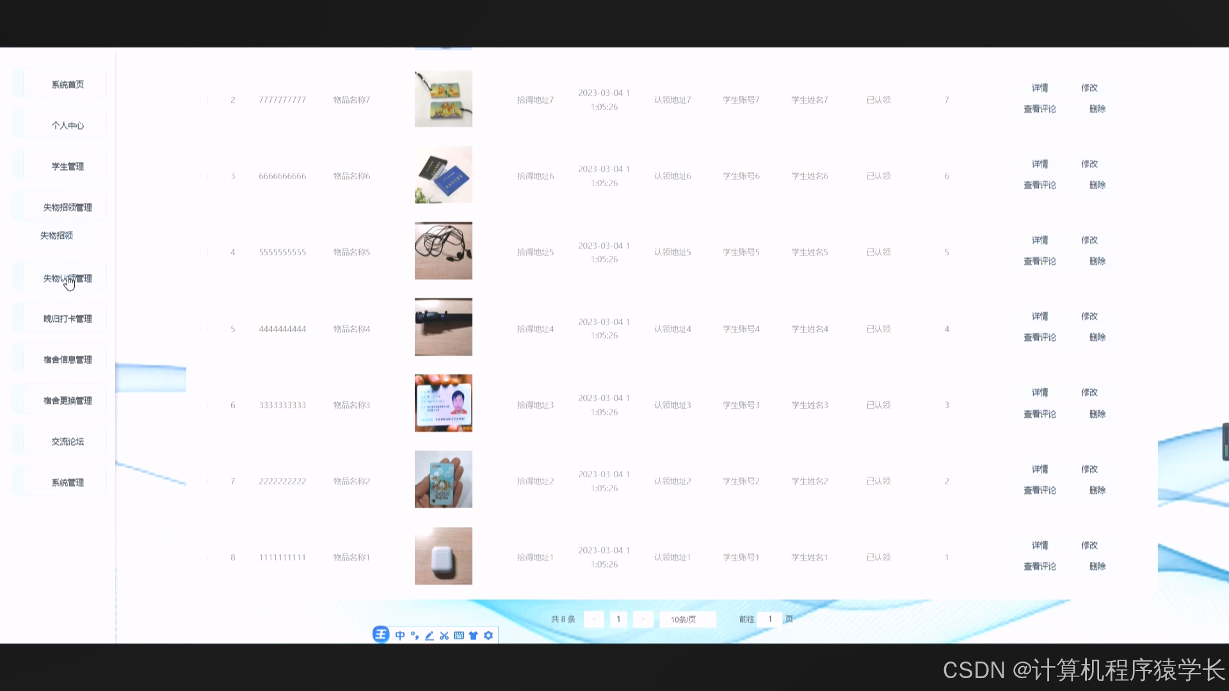Open the IME settings gear icon
Image resolution: width=1229 pixels, height=691 pixels.
pyautogui.click(x=488, y=635)
